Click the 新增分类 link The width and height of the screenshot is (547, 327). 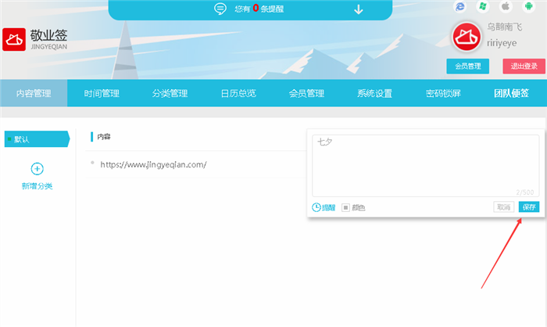tap(37, 186)
